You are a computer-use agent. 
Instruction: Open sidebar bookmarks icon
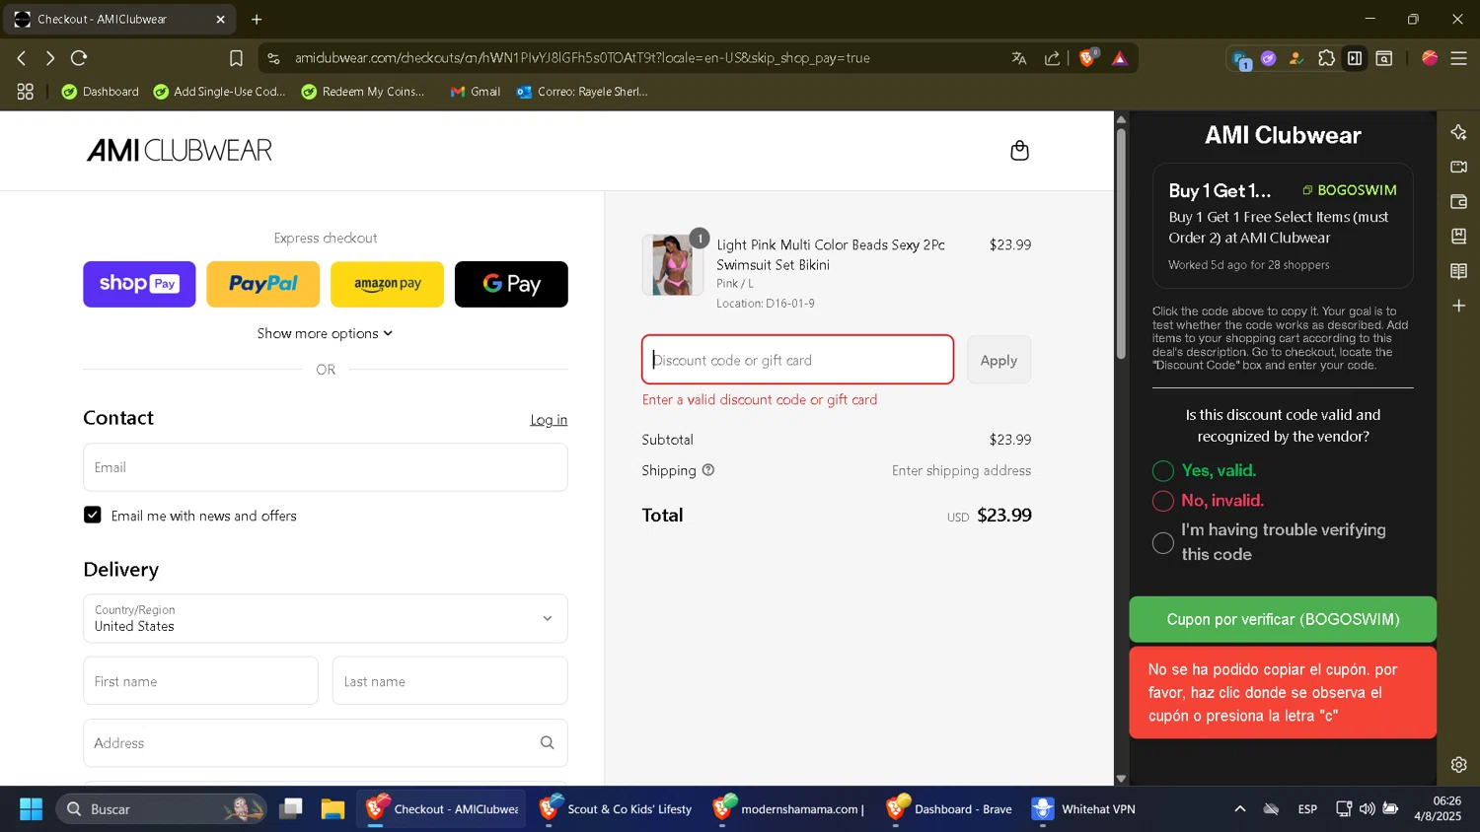[x=1458, y=236]
